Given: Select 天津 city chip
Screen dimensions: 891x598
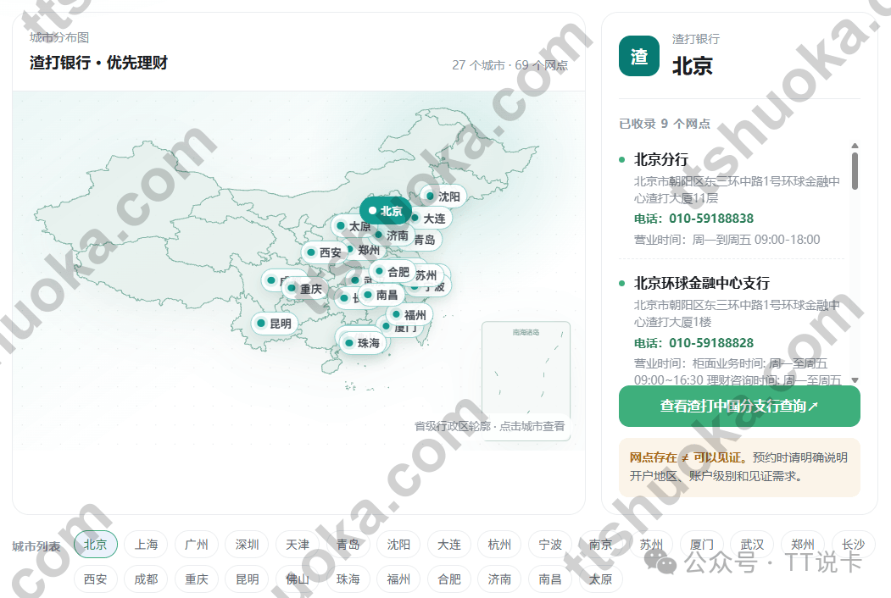Looking at the screenshot, I should tap(298, 545).
